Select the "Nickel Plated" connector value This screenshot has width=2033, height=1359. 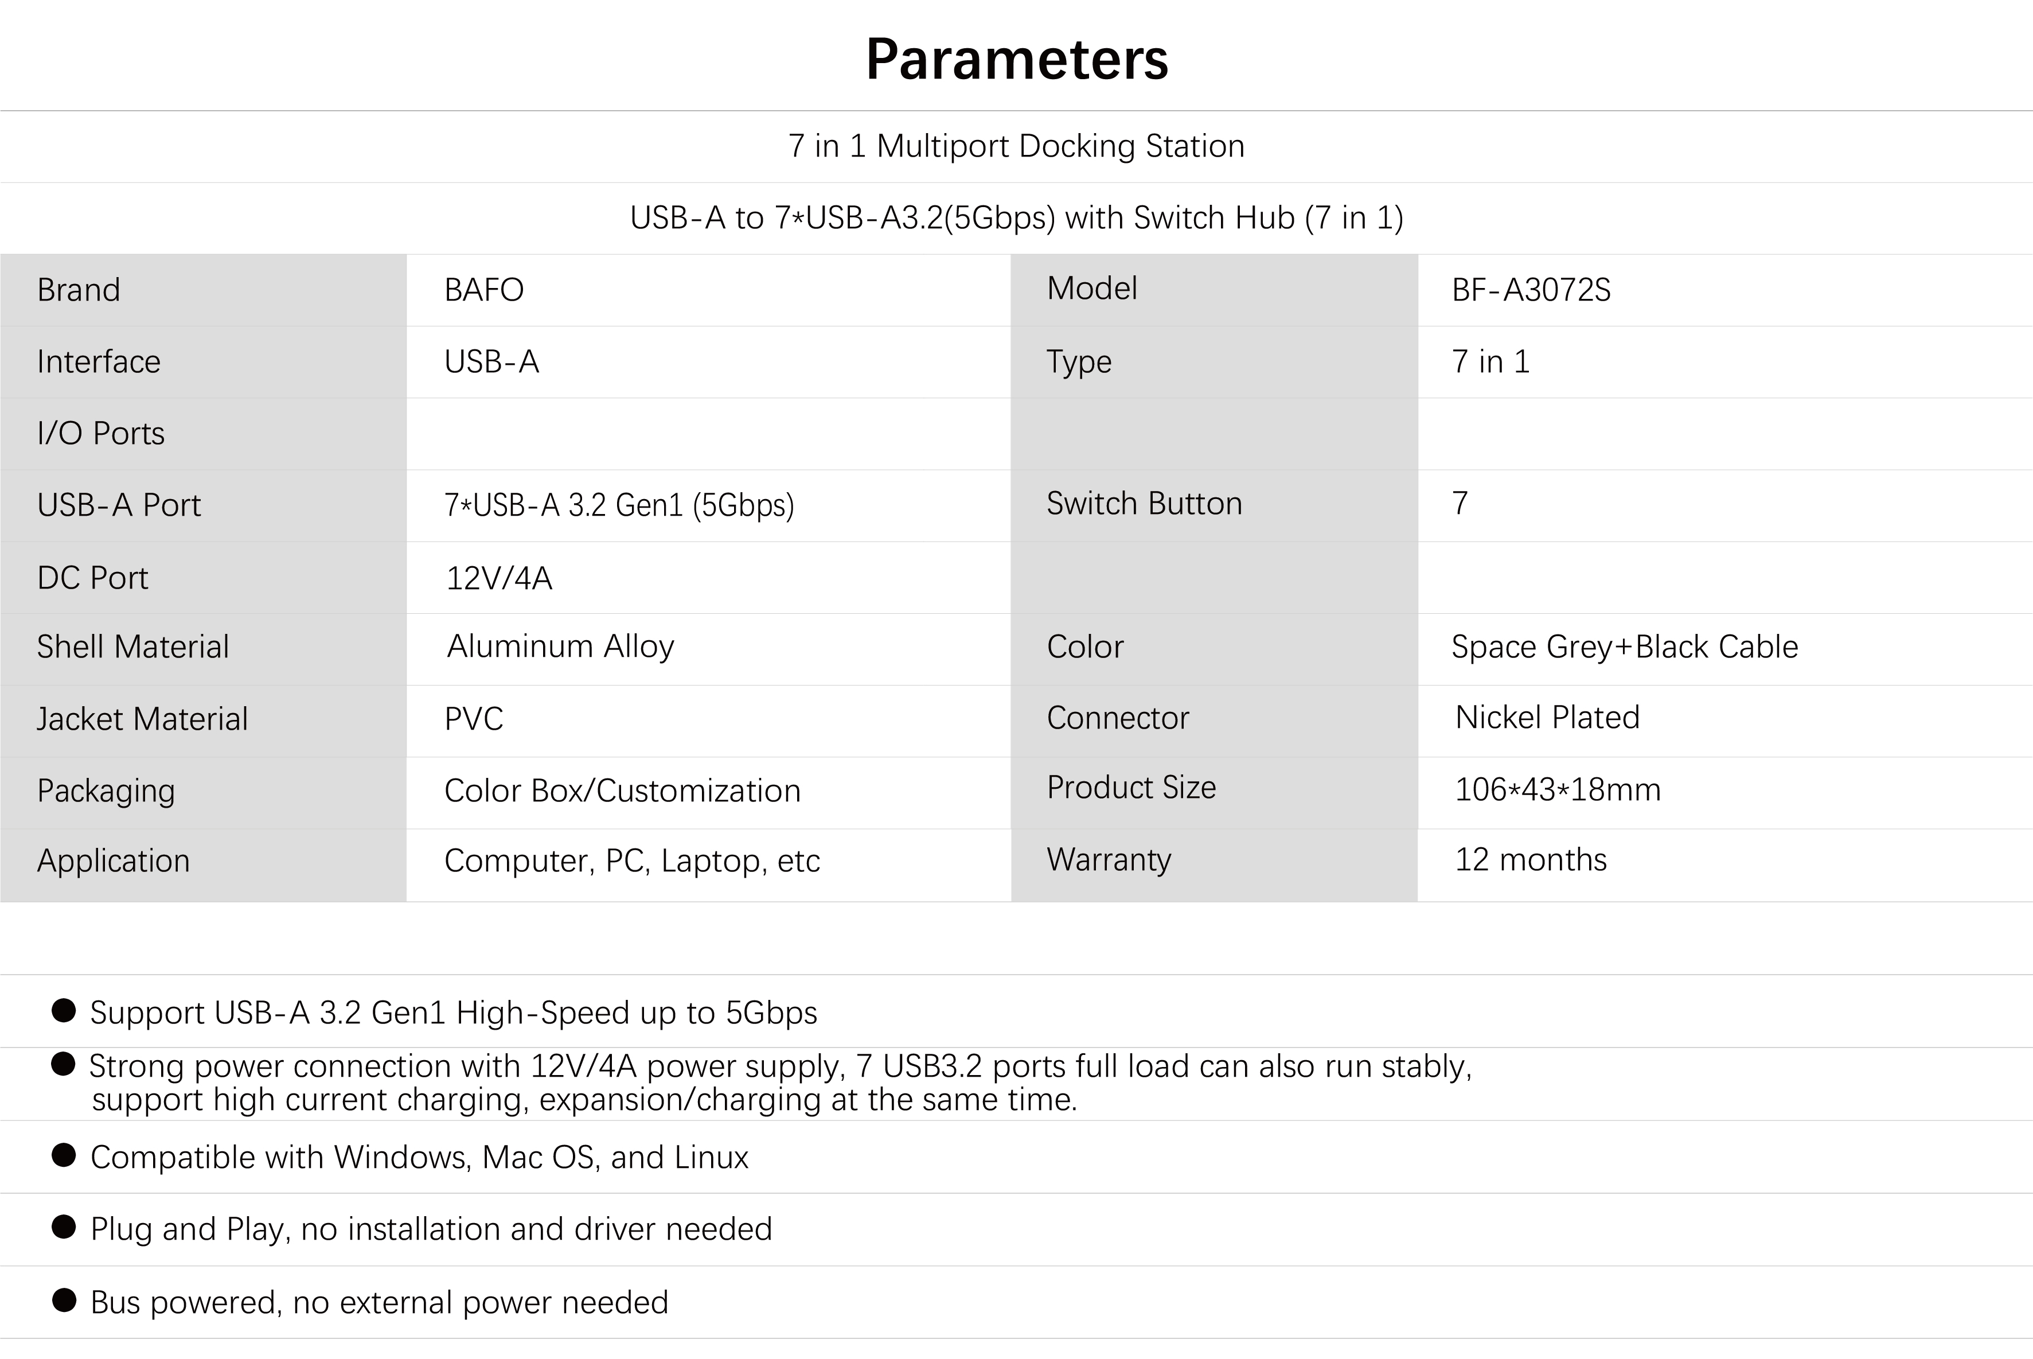pos(1547,718)
